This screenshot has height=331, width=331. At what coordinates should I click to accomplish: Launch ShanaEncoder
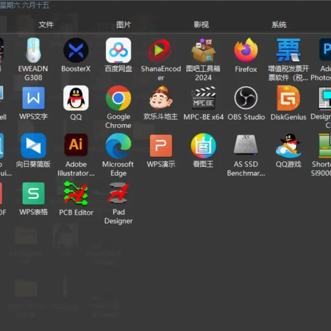pos(161,50)
